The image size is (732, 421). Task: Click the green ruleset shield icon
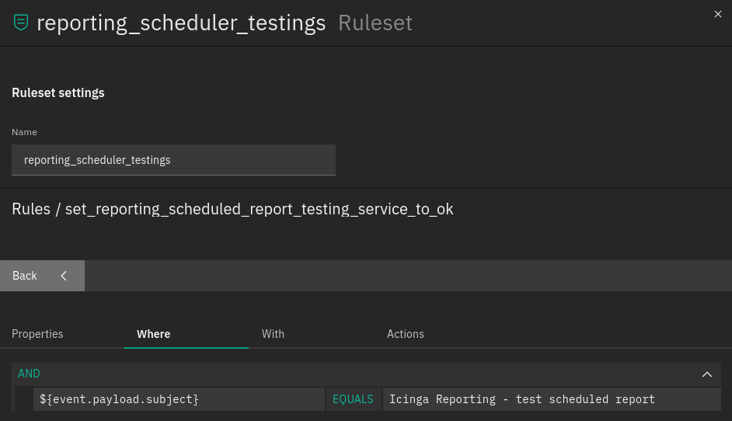[20, 23]
